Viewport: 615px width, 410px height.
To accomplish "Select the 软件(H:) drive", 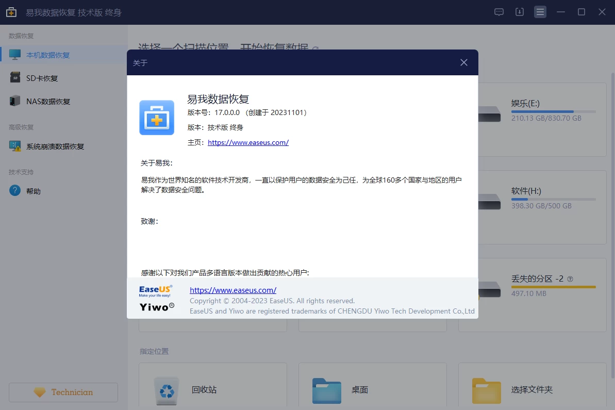I will coord(542,207).
